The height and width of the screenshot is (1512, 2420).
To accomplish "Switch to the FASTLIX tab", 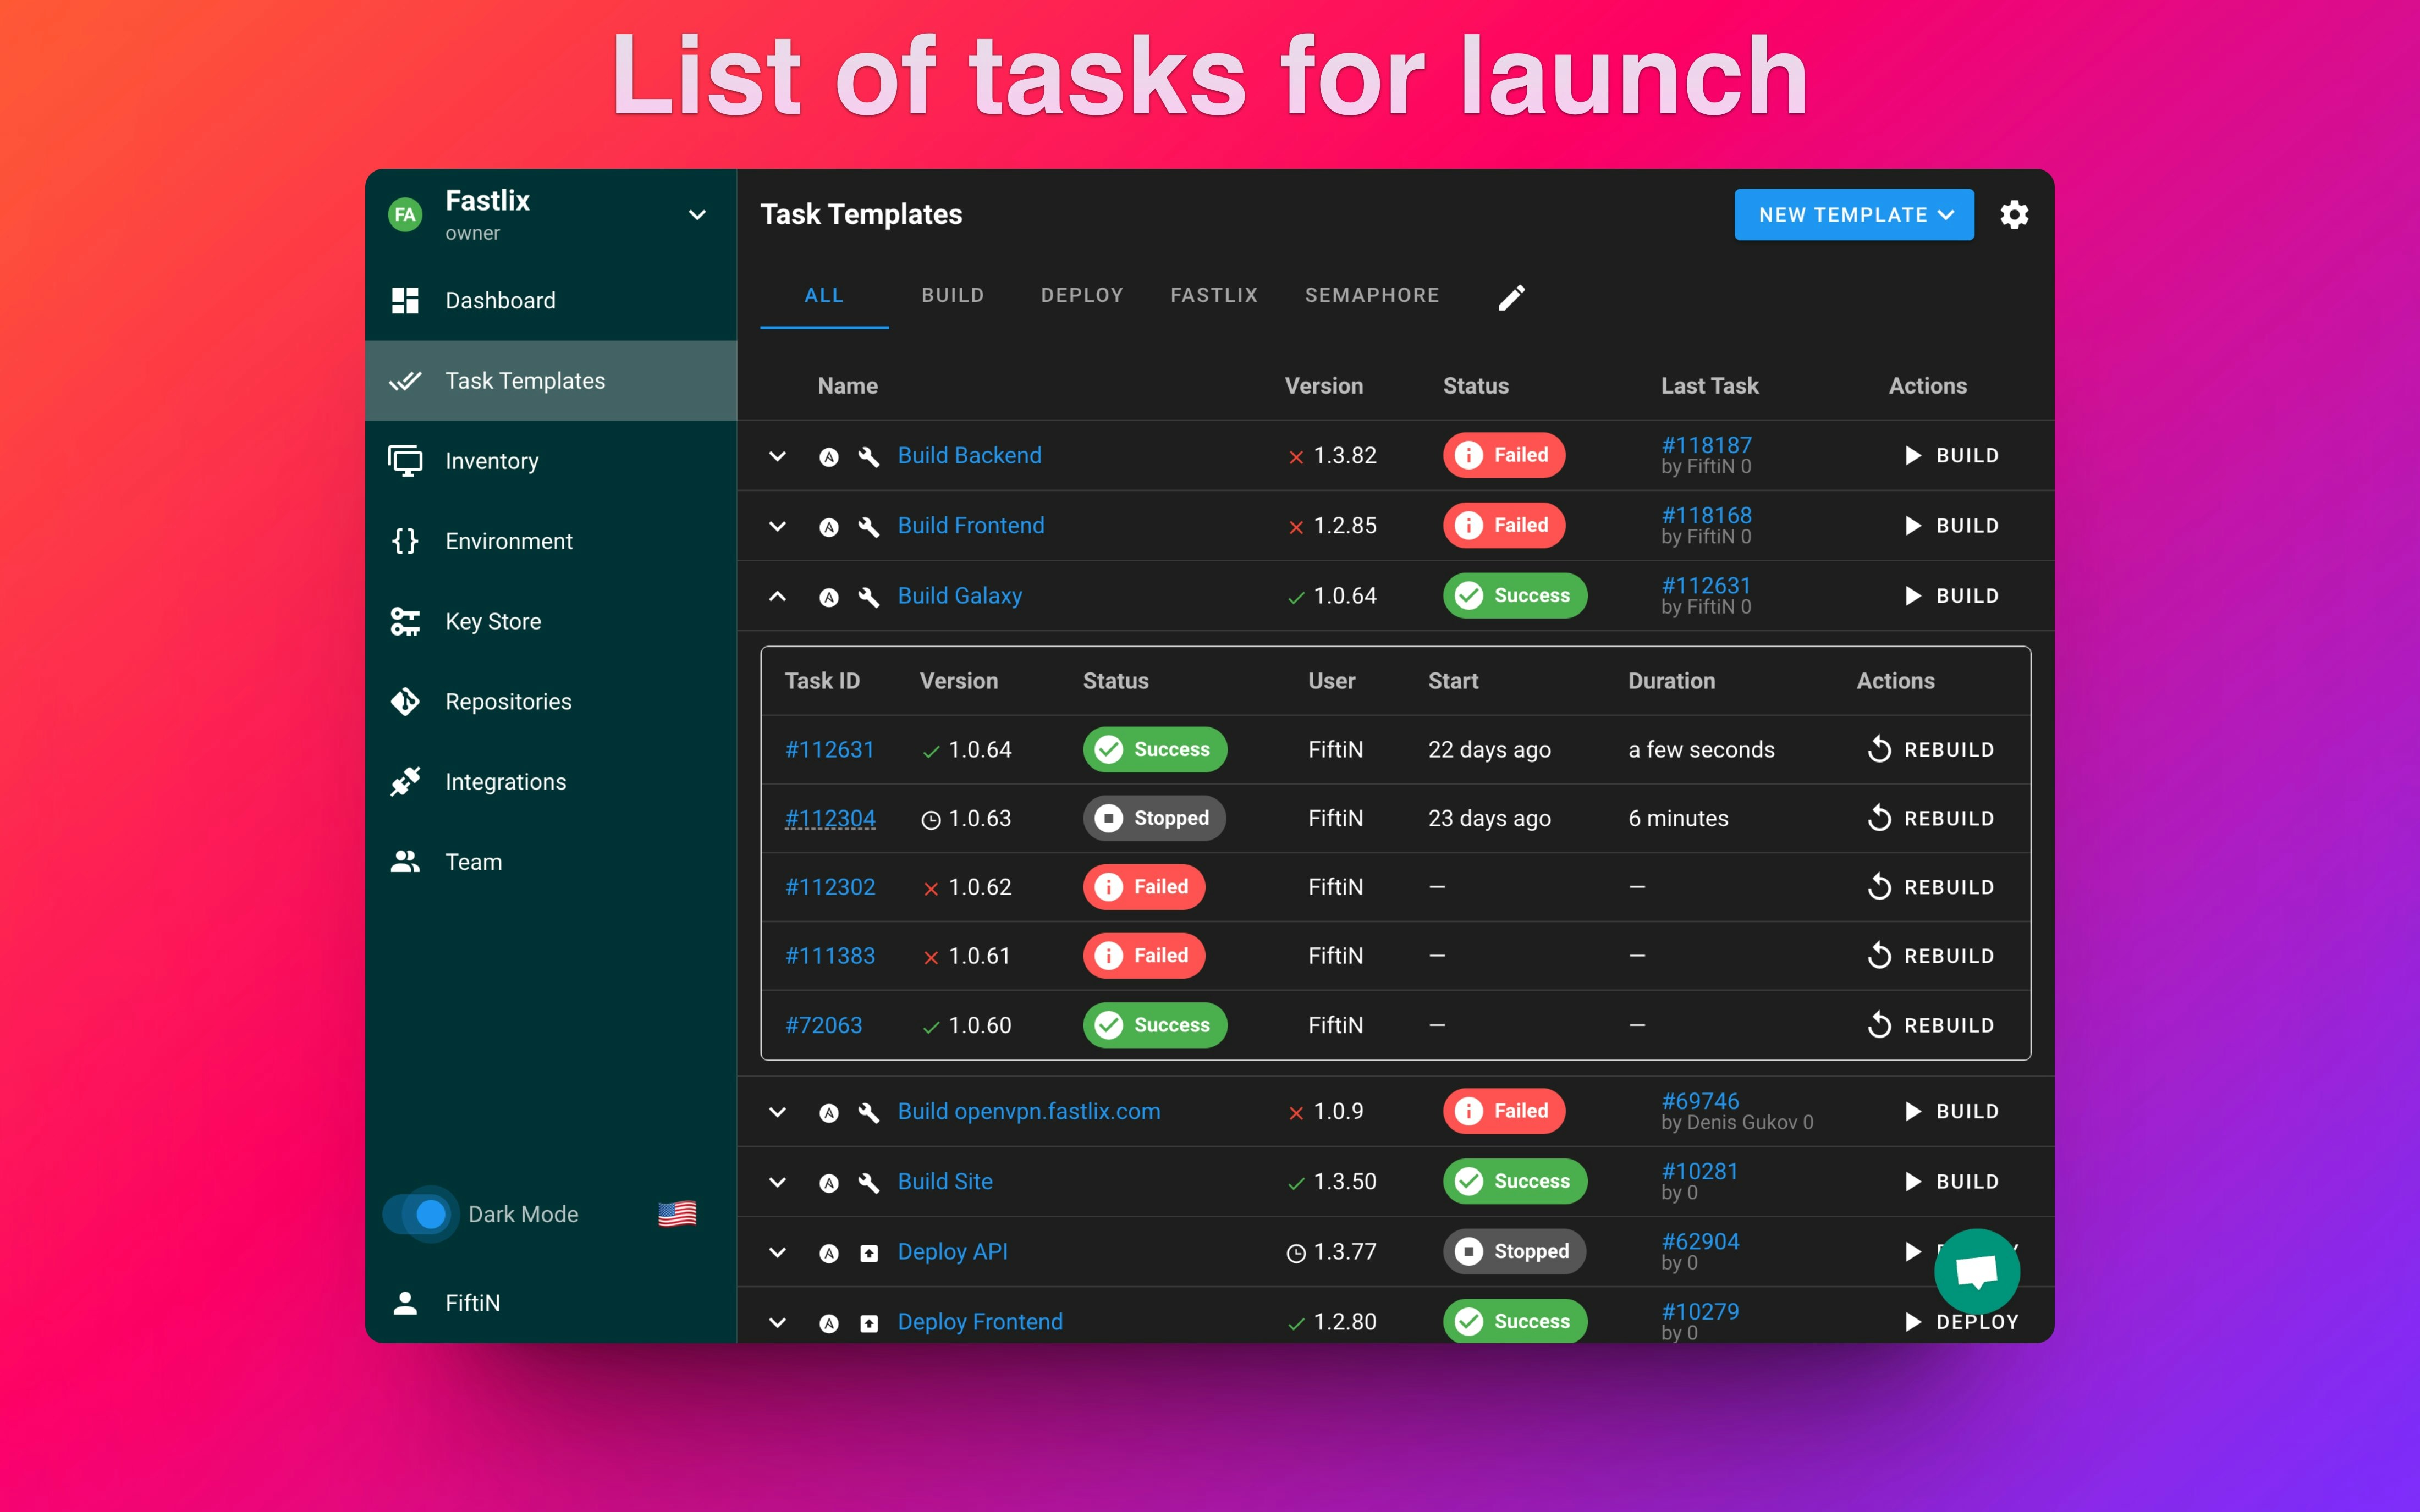I will coord(1214,295).
